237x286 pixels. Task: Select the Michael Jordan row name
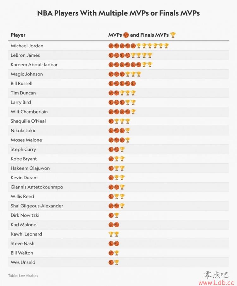27,46
